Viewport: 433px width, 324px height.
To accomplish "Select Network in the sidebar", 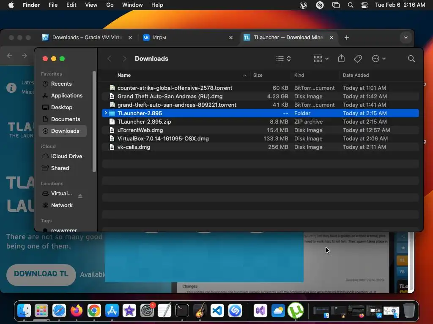I will pos(63,205).
